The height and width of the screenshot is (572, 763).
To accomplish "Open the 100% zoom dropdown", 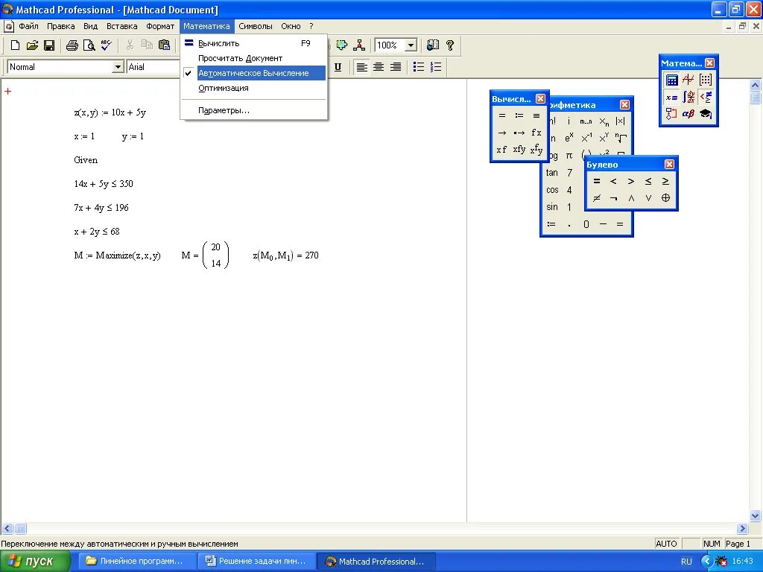I will point(411,45).
